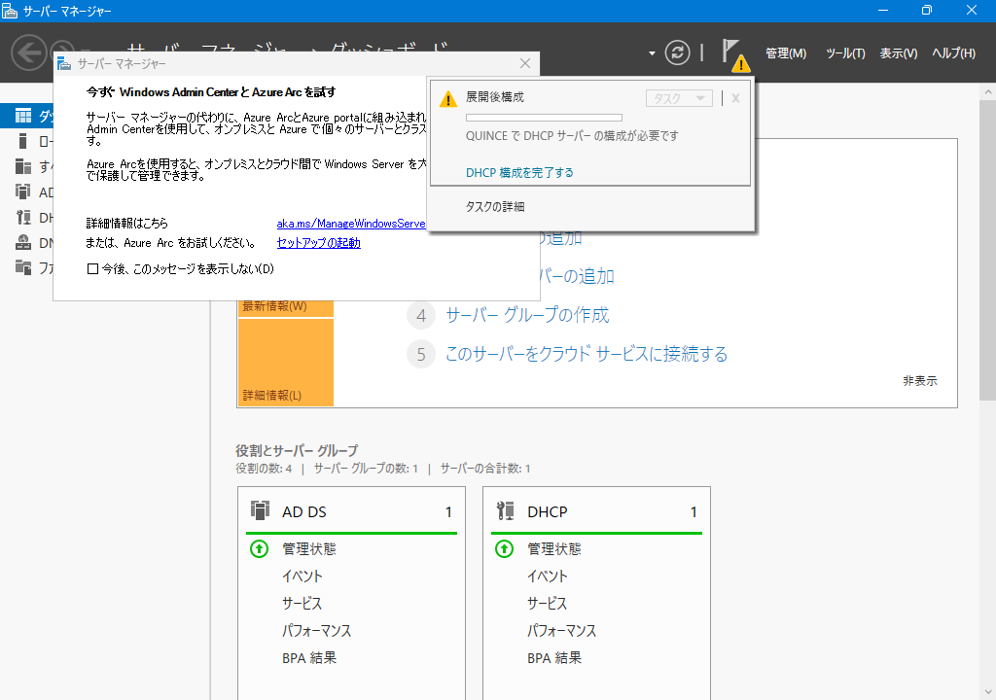Open the navigation history dropdown arrow

pos(652,53)
